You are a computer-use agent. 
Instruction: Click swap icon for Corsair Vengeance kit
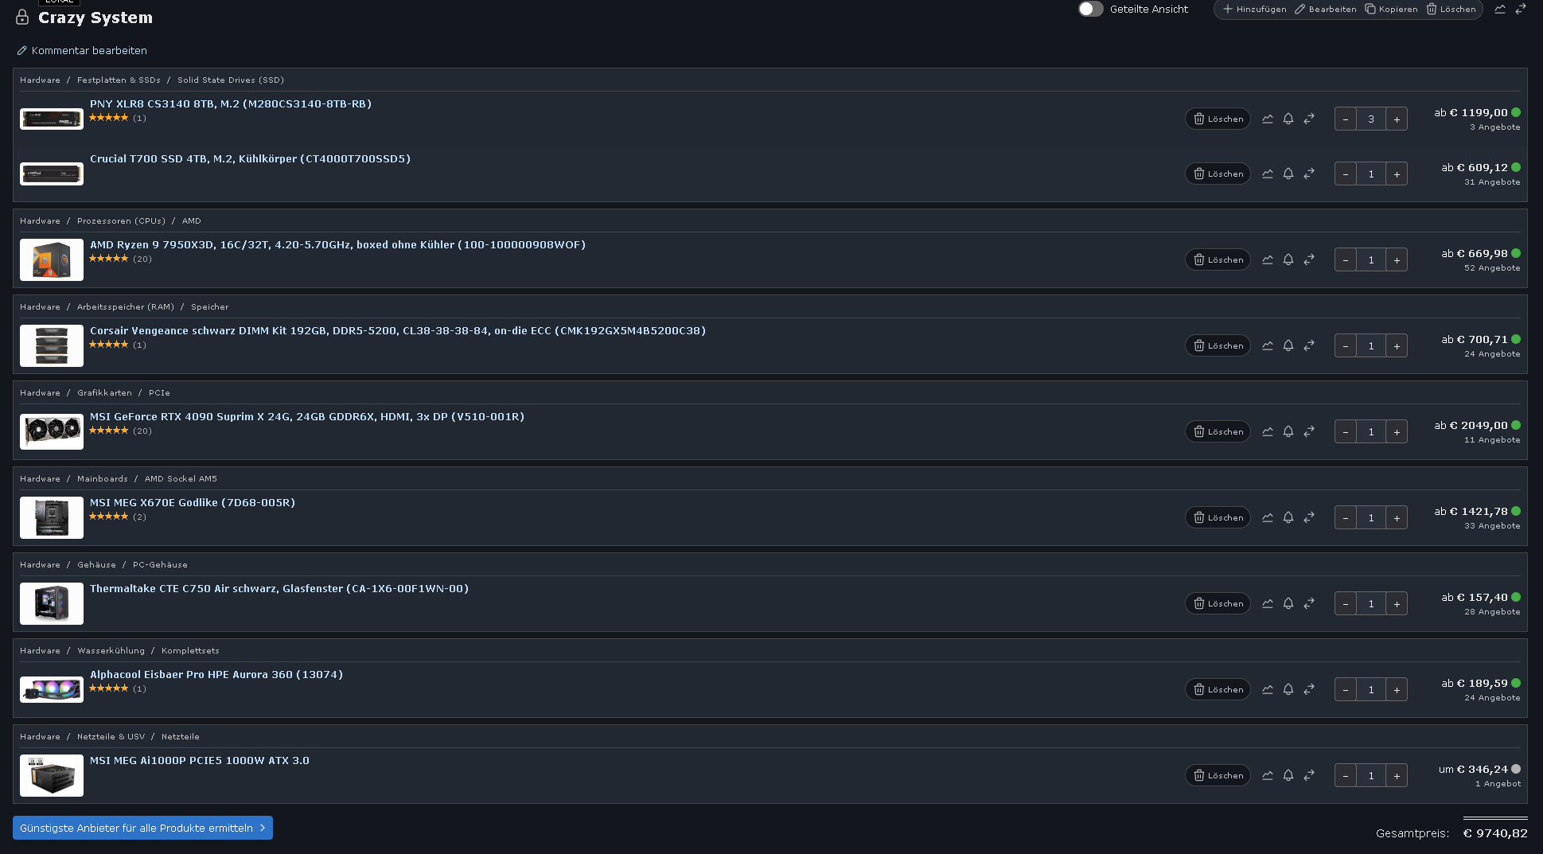(1309, 345)
